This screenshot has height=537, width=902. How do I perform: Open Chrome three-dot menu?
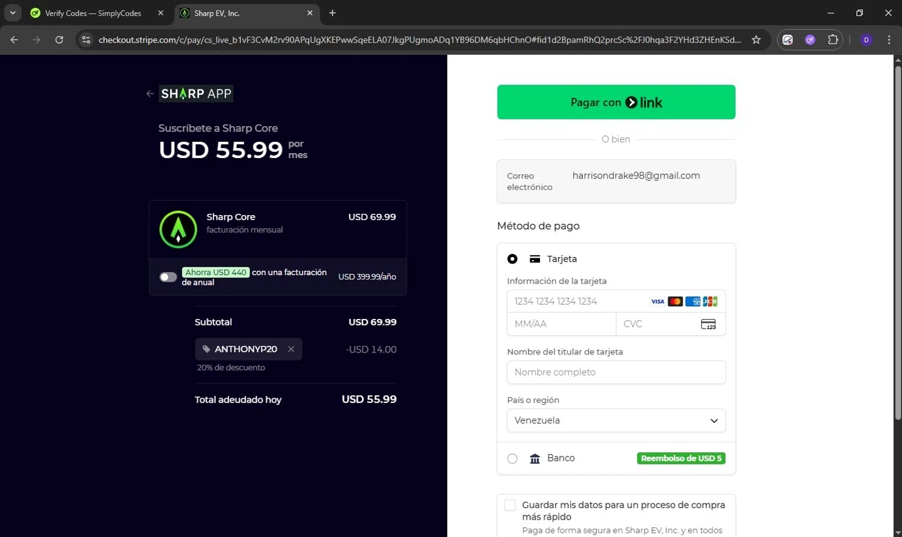889,40
